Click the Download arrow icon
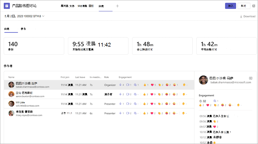The image size is (258, 144). (241, 16)
